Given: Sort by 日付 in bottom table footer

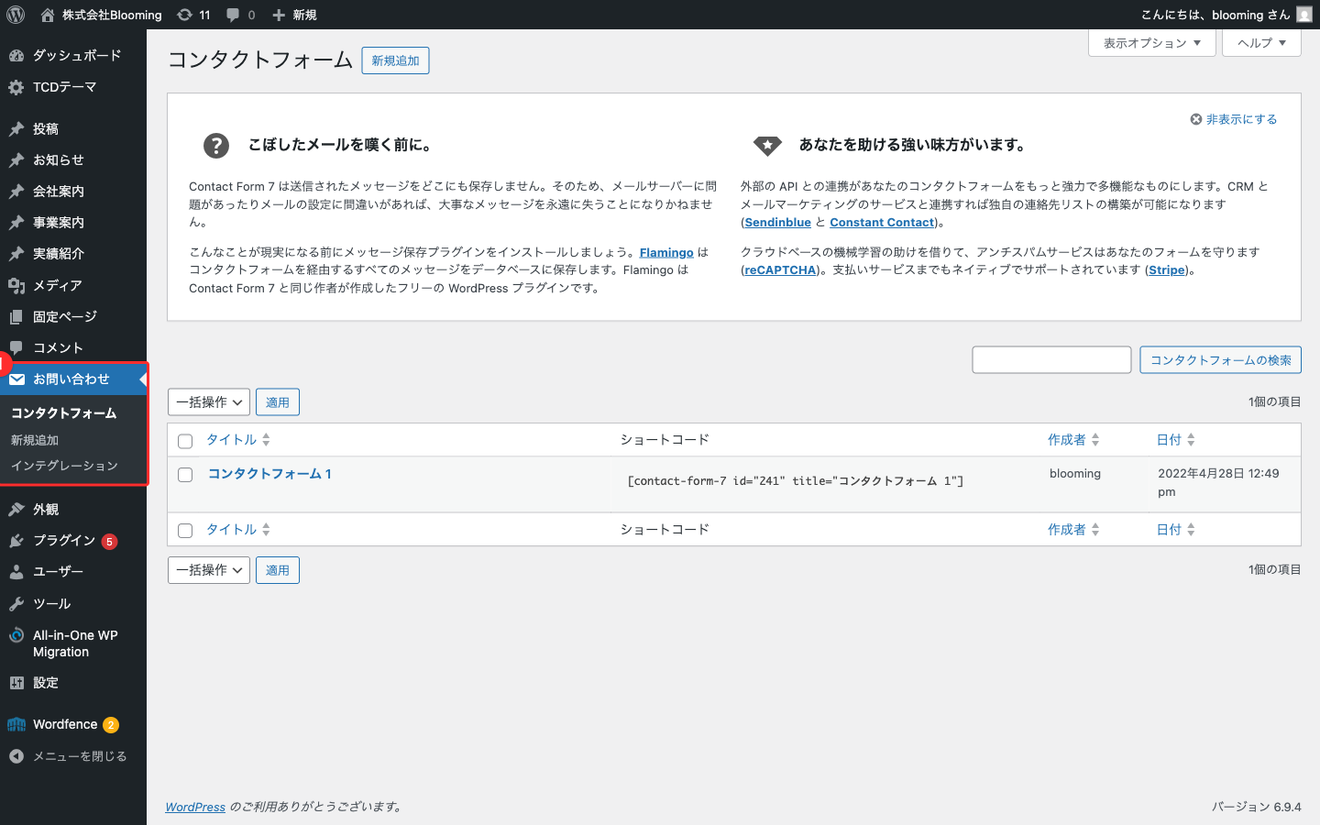Looking at the screenshot, I should click(1176, 530).
